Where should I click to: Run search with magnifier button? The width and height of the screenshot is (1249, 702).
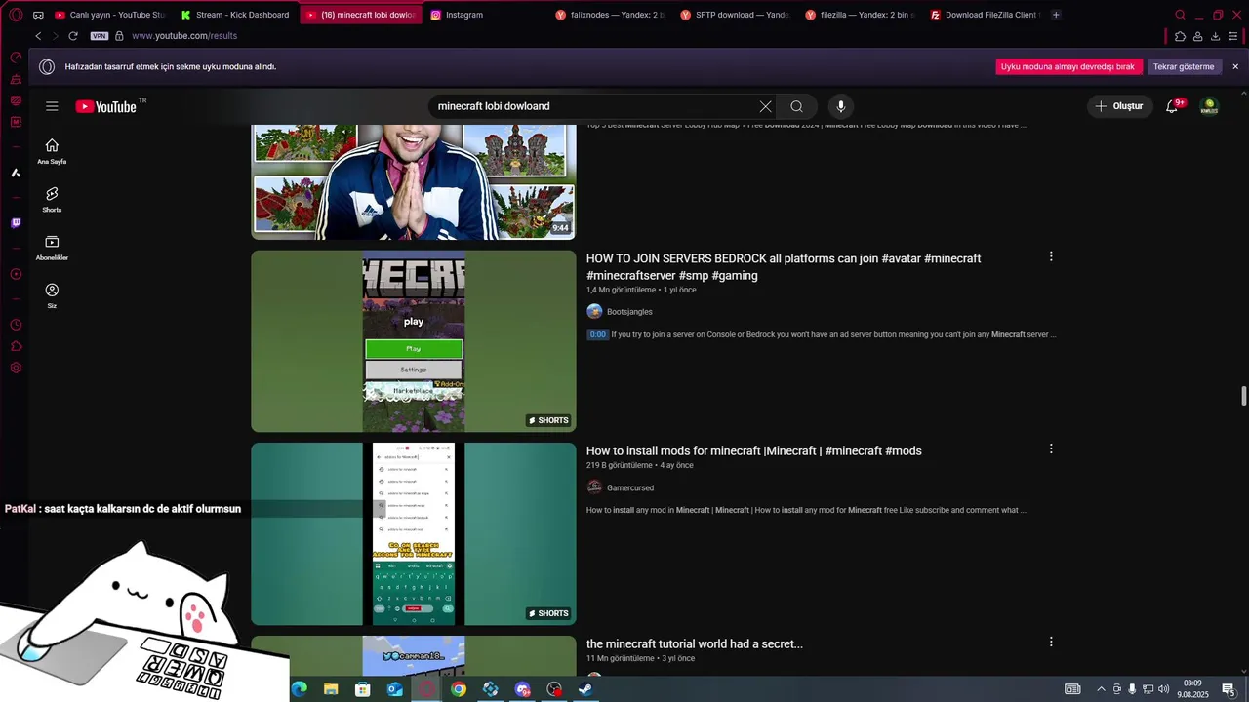point(797,106)
